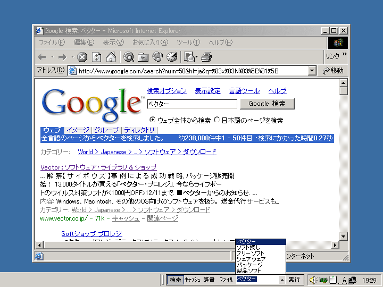Viewport: 383px width, 287px height.
Task: Print the page with the printer icon
Action: 206,57
